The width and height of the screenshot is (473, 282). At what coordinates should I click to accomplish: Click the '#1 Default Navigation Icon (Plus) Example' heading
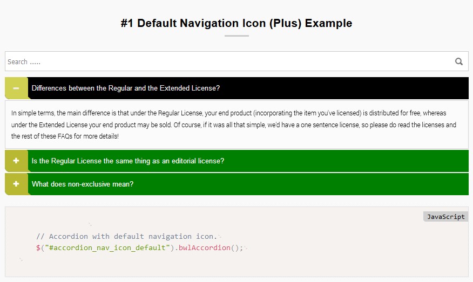coord(236,23)
